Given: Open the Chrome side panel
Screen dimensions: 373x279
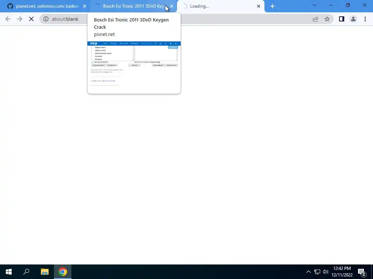Looking at the screenshot, I should coord(342,19).
